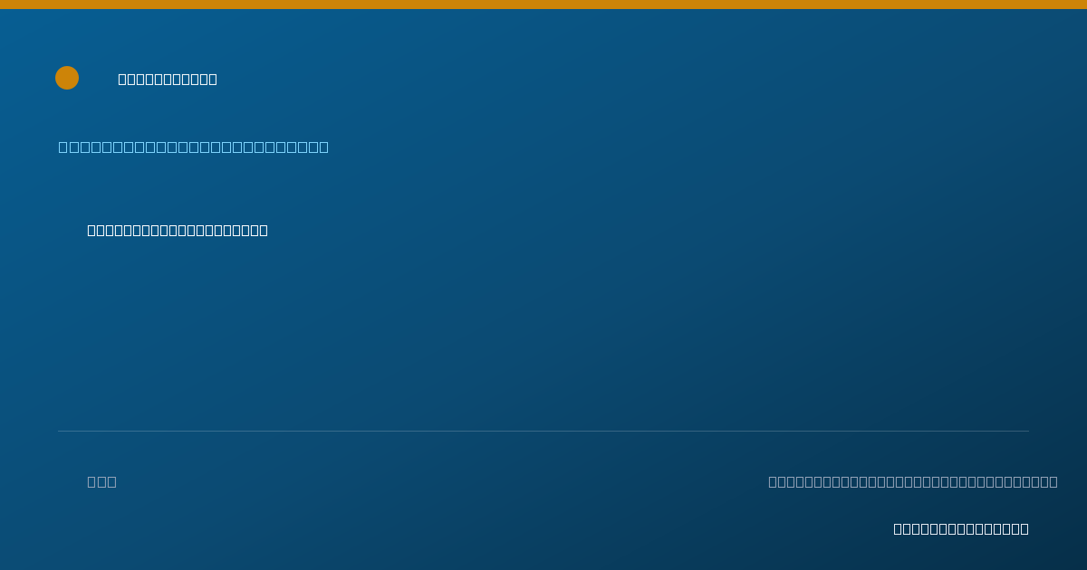Click the white body text line

[178, 230]
